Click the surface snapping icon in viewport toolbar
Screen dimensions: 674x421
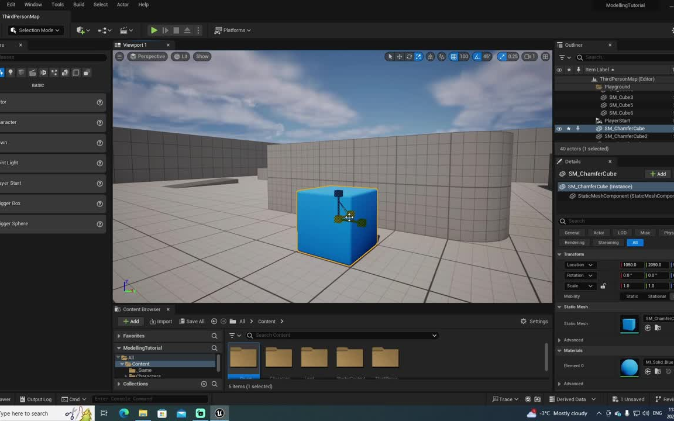[442, 57]
